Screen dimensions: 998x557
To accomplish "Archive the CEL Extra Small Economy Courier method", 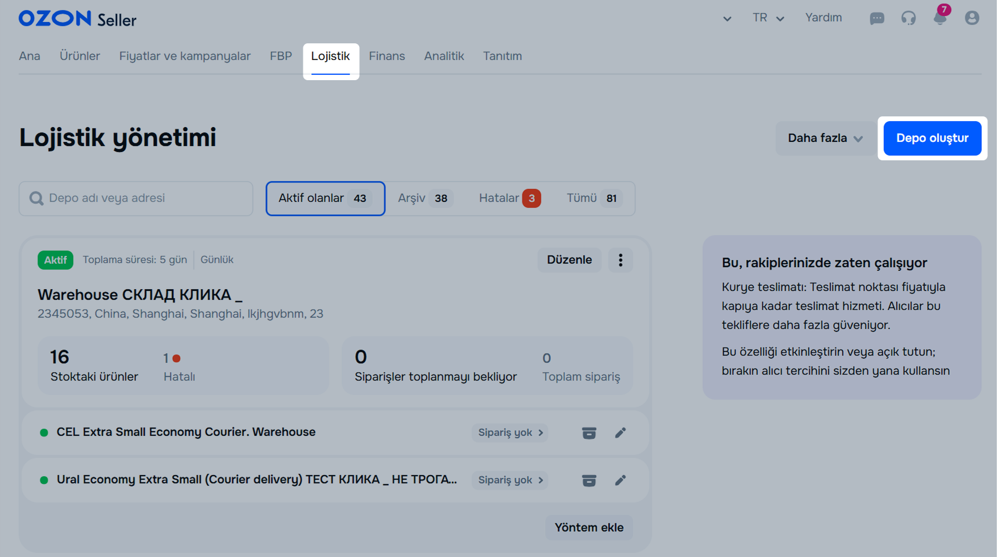I will 589,433.
